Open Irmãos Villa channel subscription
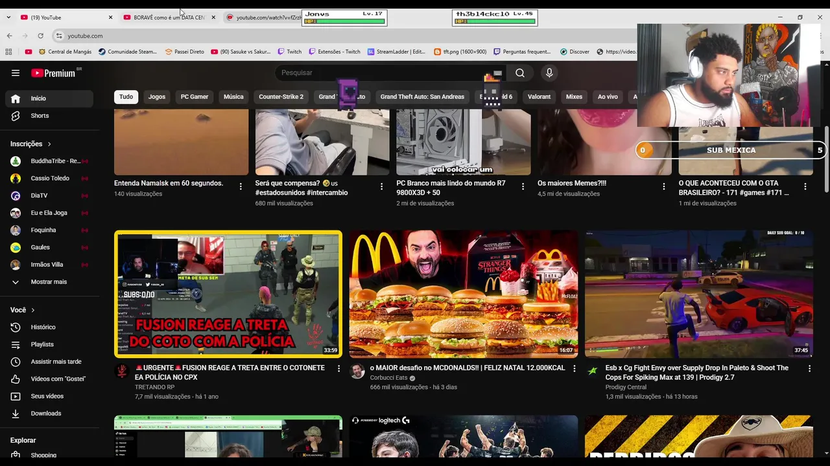 click(x=49, y=265)
